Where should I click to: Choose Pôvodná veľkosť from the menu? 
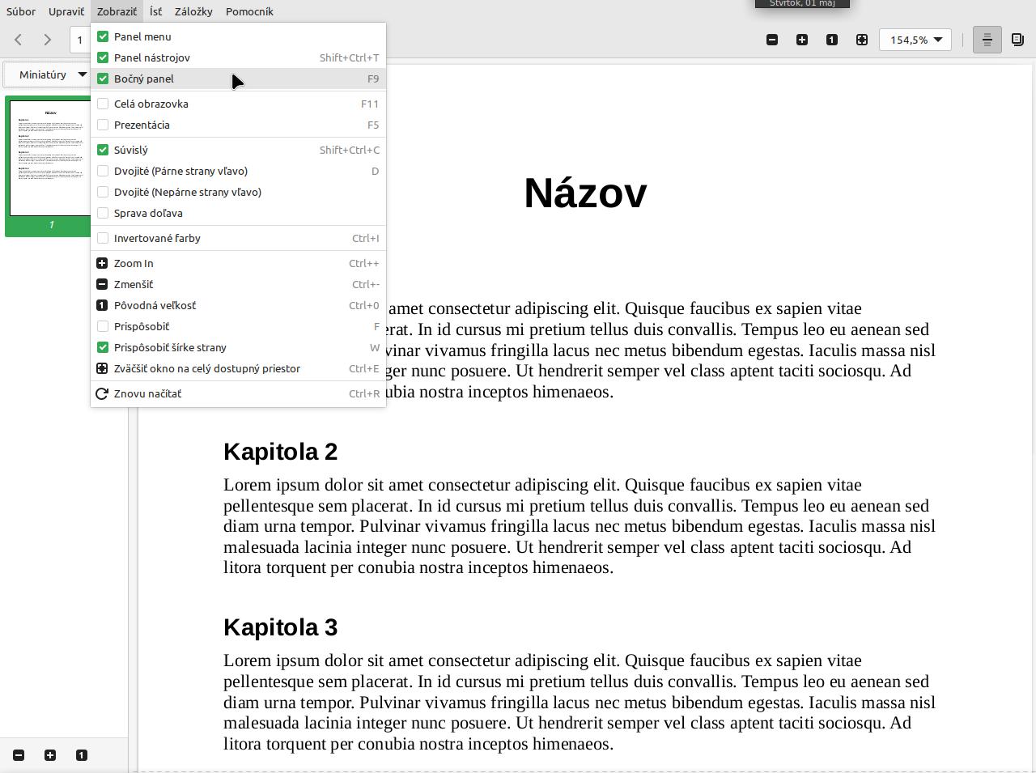click(x=238, y=305)
